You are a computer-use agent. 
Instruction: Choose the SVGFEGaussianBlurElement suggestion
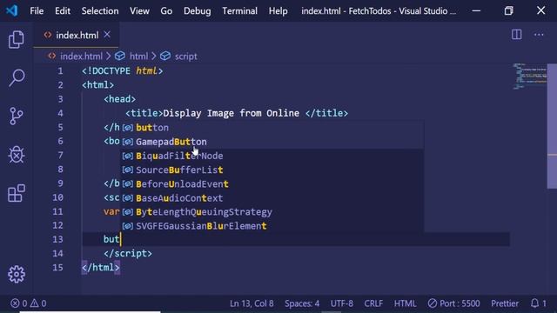272,226
